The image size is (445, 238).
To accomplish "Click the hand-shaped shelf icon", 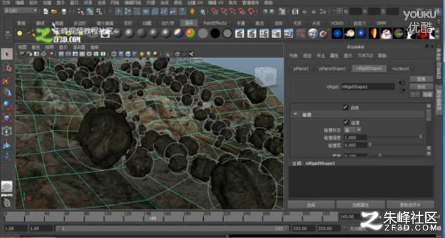I will 350,34.
